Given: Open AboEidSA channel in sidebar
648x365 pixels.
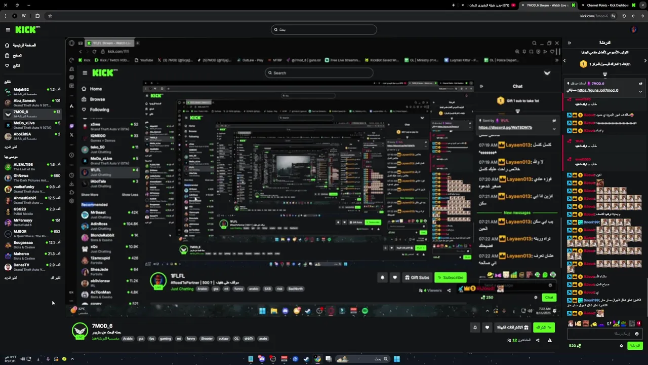Looking at the screenshot, I should click(32, 136).
